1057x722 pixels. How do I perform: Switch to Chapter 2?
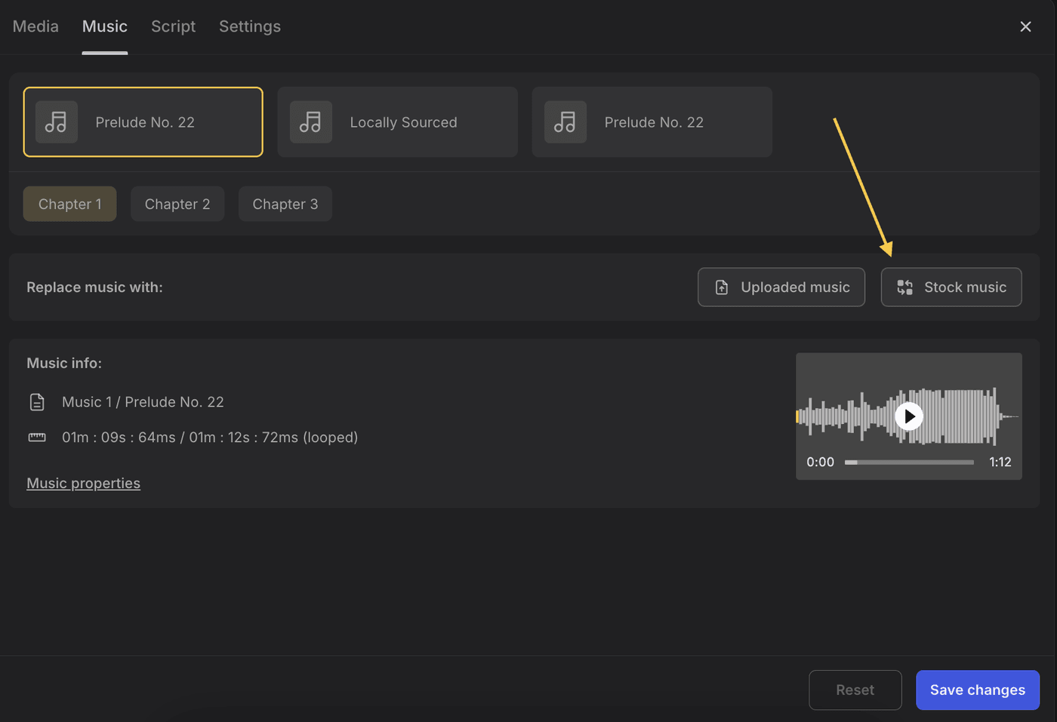[177, 204]
